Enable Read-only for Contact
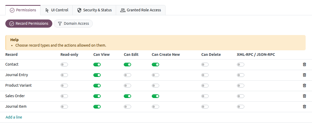Viewport: 312px width, 123px height. click(64, 65)
